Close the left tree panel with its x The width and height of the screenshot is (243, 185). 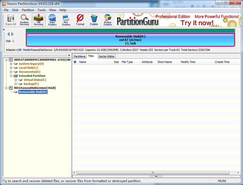69,55
